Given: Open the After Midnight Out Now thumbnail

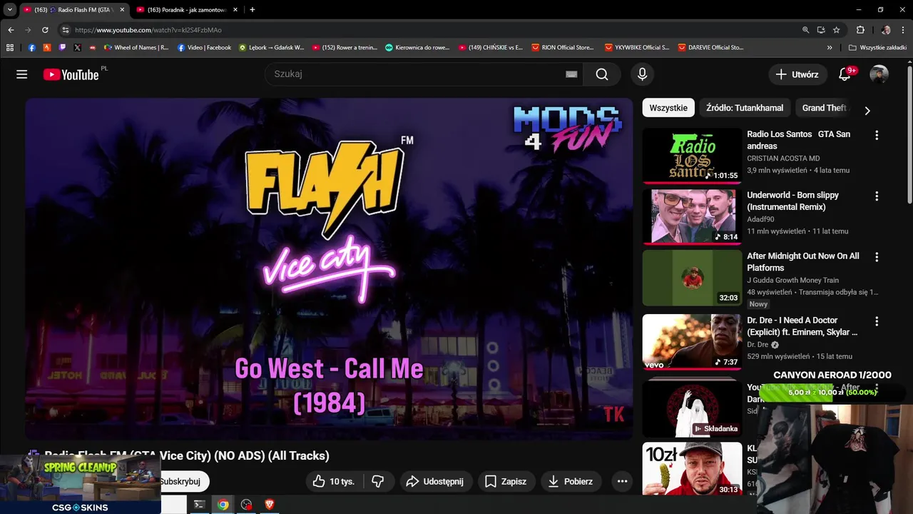Looking at the screenshot, I should (692, 278).
